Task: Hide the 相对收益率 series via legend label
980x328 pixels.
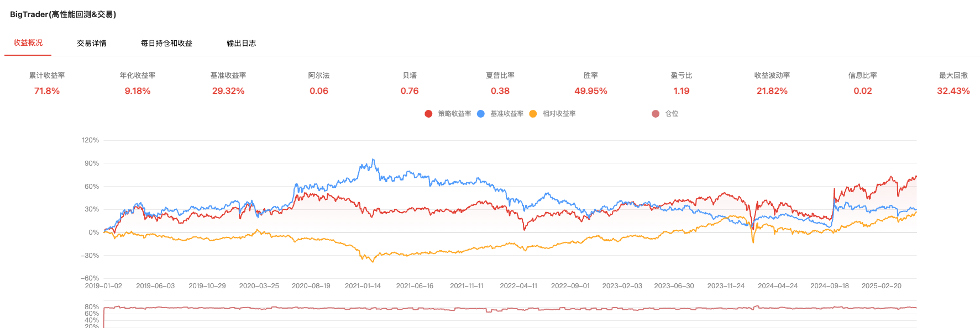Action: [x=559, y=114]
